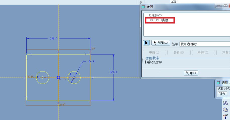
Task: Click the 更新(U) update button
Action: point(154,52)
